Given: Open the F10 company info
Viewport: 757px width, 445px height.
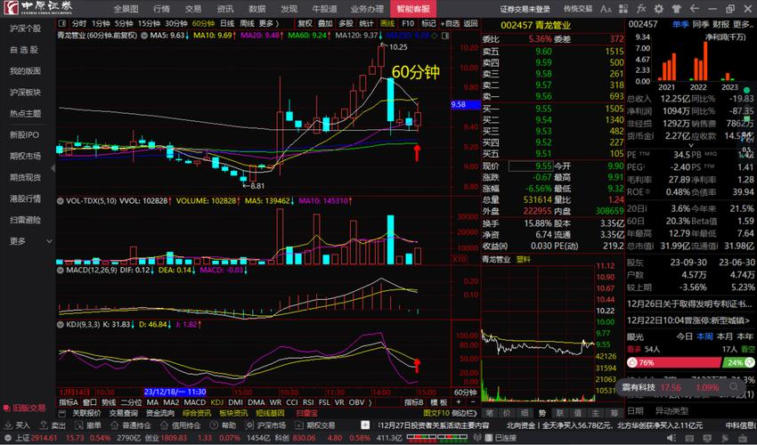Looking at the screenshot, I should [408, 23].
